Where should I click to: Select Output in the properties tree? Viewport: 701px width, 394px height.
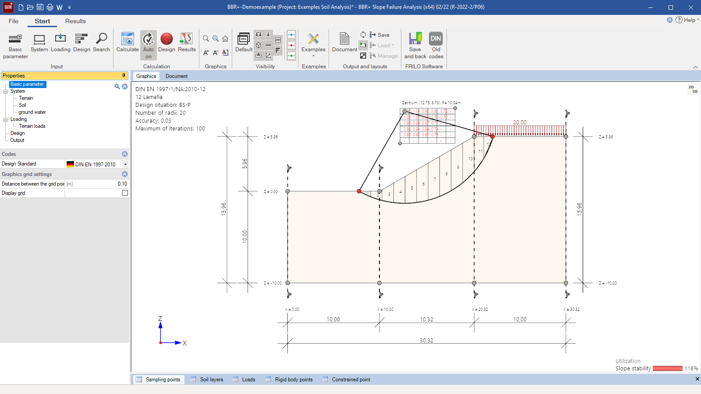tap(17, 140)
